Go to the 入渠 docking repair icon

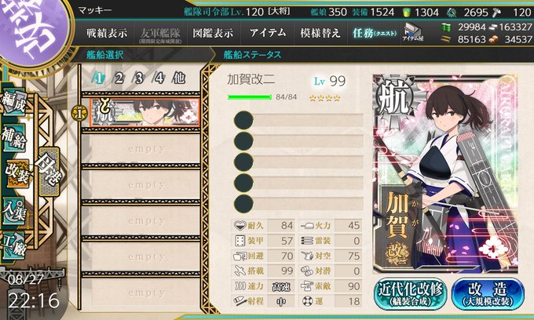(x=13, y=212)
